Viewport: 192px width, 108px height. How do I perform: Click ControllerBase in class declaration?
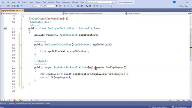coord(89,28)
